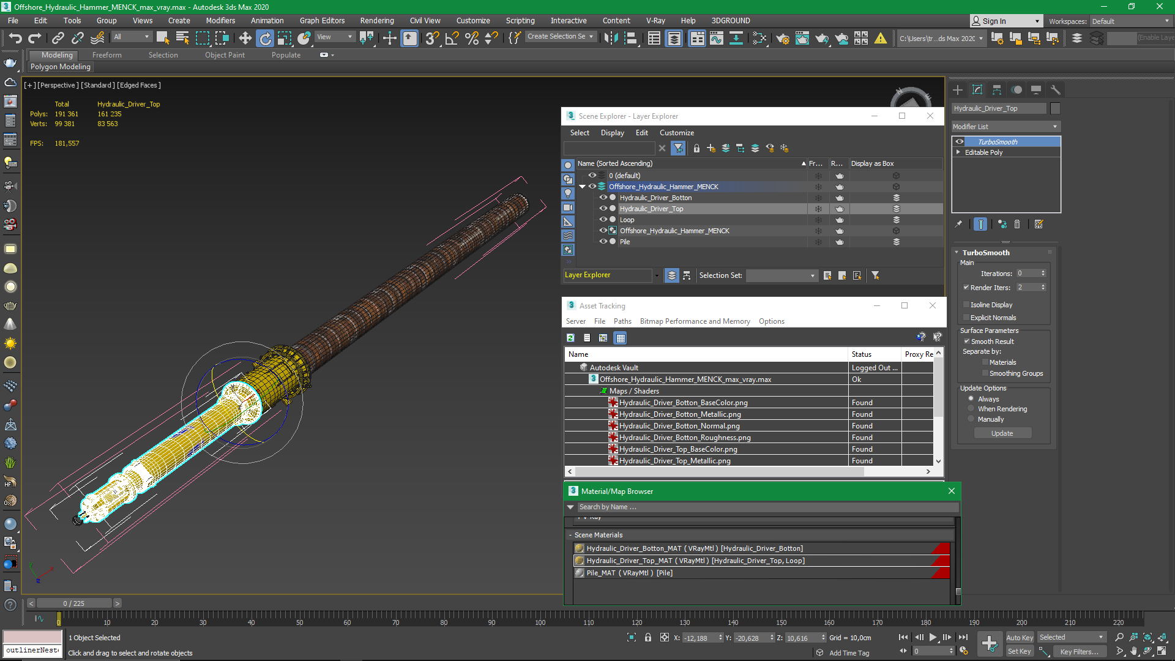Click the Display Cameras icon in Scene Explorer sidebar

click(568, 207)
